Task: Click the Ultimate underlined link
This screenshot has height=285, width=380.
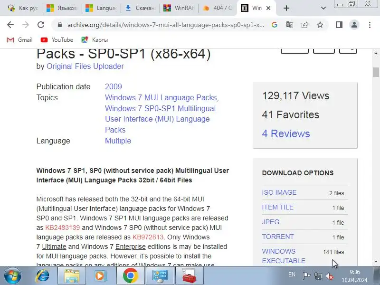Action: 54,247
